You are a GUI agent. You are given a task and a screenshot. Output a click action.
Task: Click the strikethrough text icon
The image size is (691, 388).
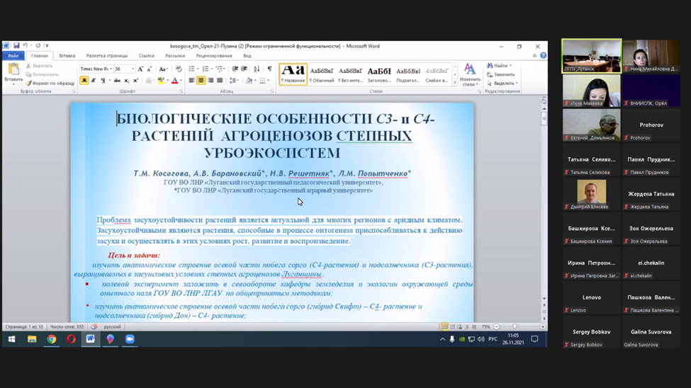tap(117, 81)
